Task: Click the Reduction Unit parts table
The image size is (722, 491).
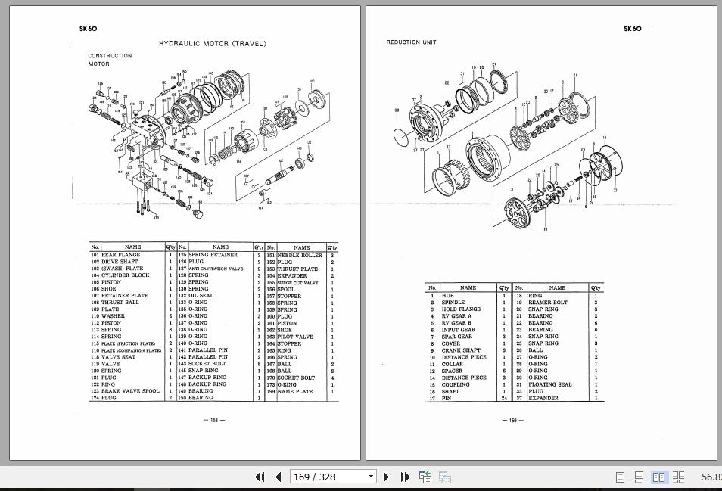Action: point(515,340)
